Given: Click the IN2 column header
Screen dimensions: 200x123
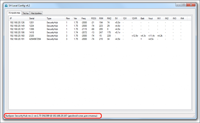Looking at the screenshot, I should (167, 18).
